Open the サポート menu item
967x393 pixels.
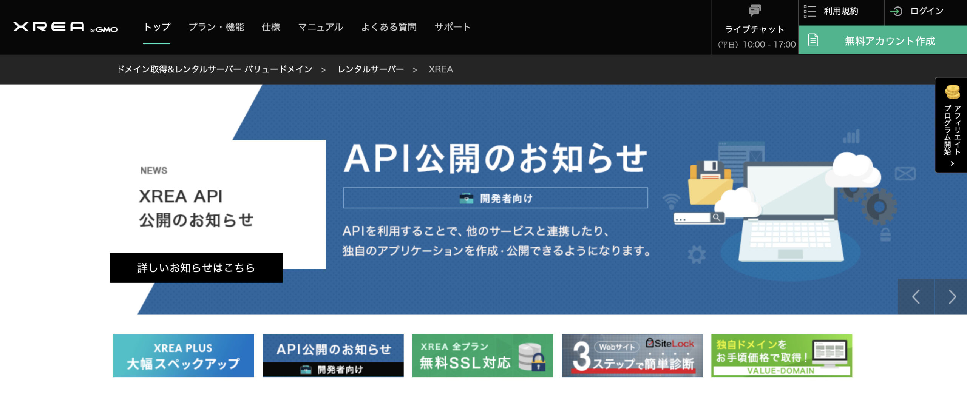453,27
